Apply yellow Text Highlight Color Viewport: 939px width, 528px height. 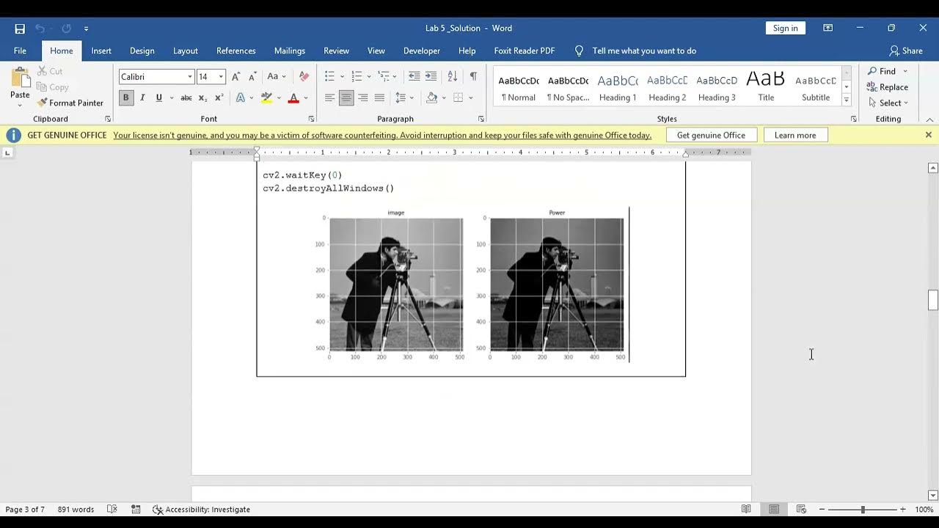tap(266, 98)
